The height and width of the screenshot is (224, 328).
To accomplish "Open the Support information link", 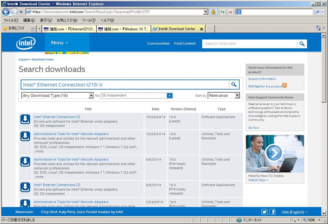I will click(262, 79).
